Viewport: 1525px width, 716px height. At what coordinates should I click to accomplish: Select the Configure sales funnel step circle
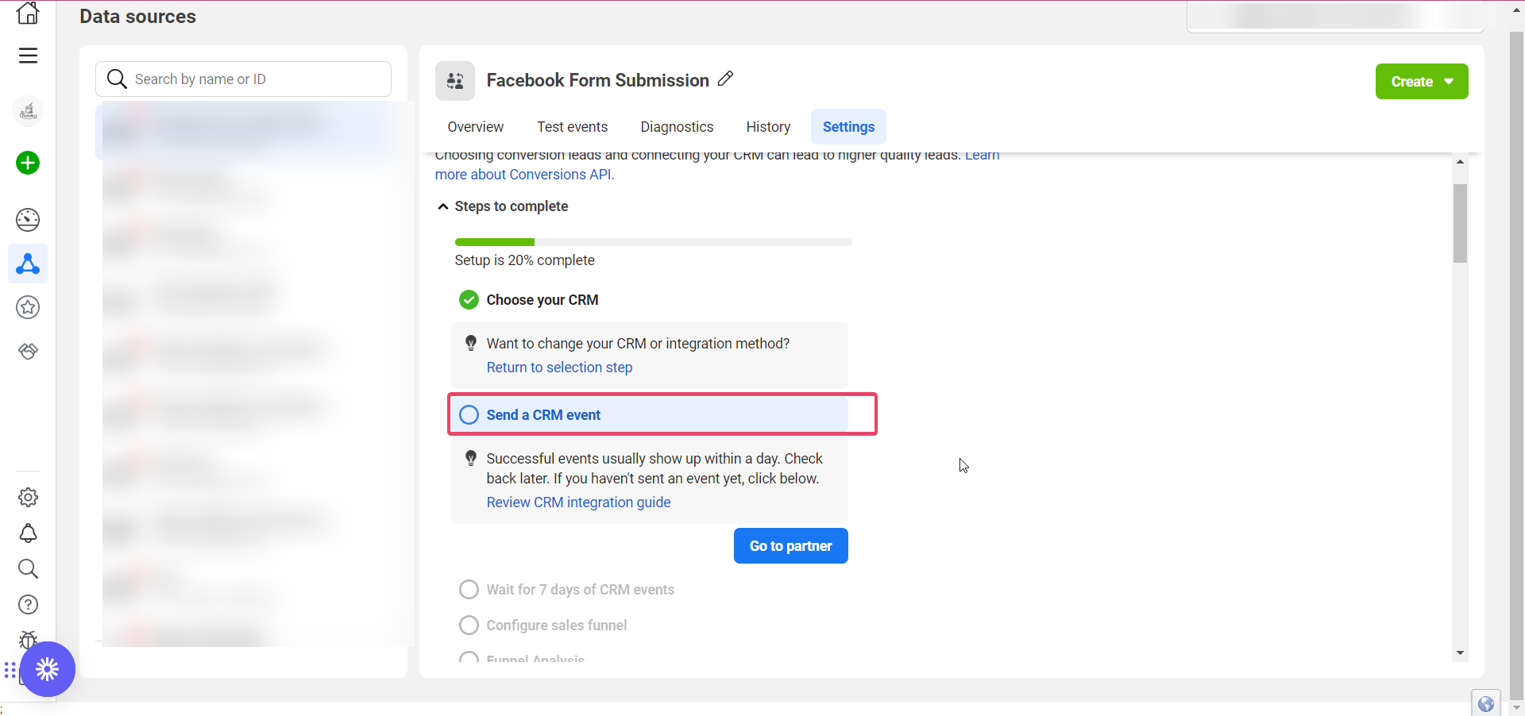469,626
